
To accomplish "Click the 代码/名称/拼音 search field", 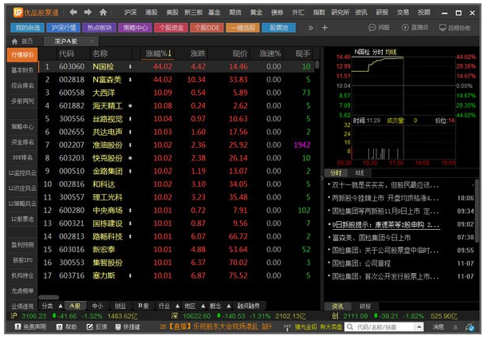I will (x=384, y=326).
